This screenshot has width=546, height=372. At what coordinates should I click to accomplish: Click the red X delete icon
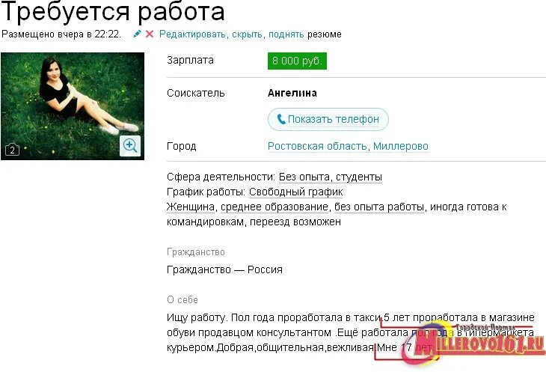click(150, 34)
